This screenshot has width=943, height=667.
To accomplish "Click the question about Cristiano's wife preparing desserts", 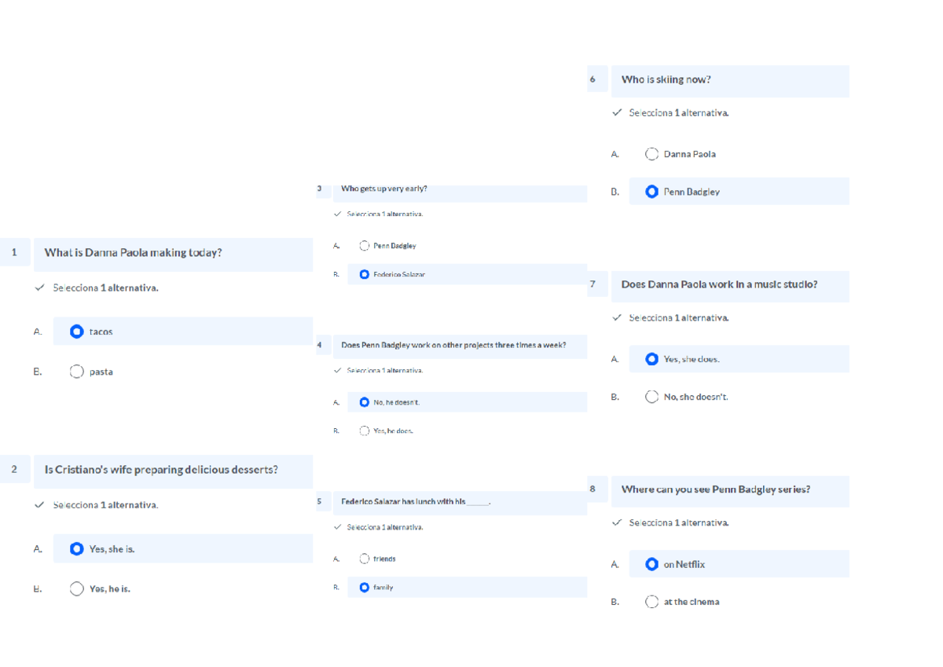I will (x=161, y=470).
